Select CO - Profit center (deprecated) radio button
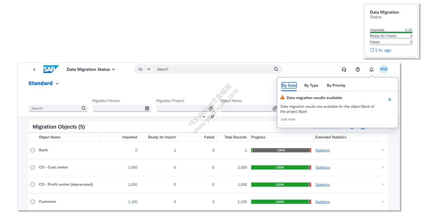This screenshot has height=215, width=424. coord(33,185)
